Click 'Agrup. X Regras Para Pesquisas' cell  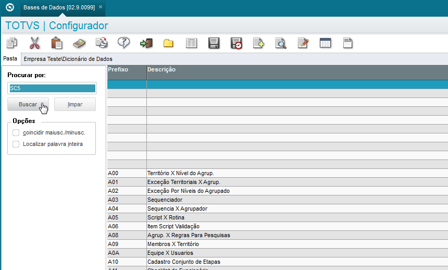[189, 236]
